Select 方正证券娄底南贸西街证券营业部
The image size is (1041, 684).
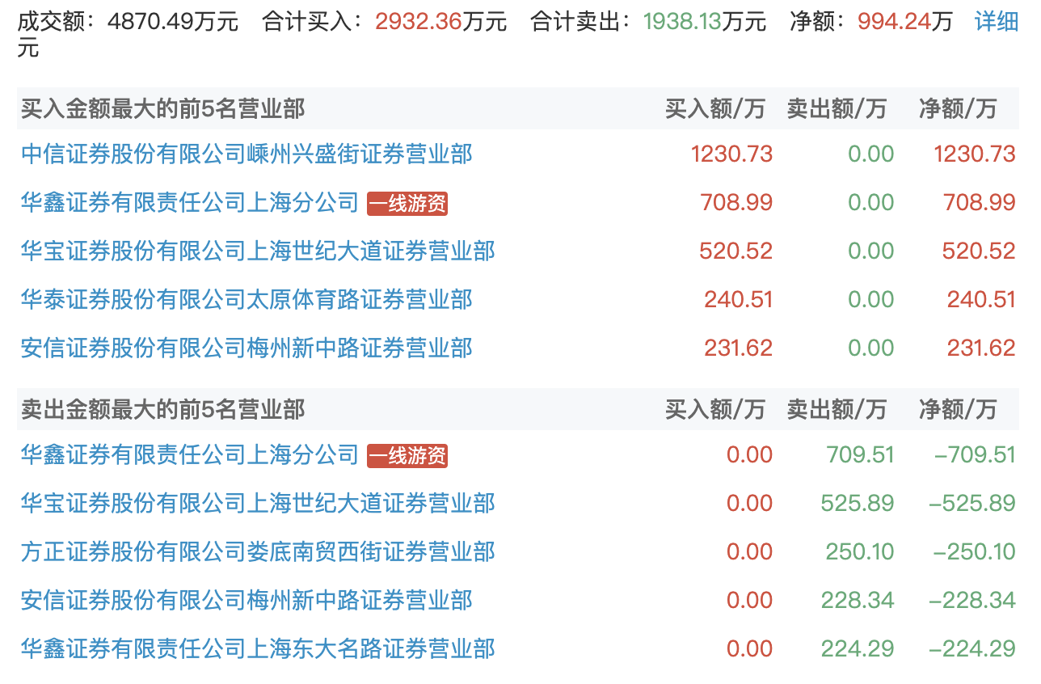[258, 551]
